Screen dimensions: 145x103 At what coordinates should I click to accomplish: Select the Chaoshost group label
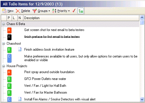click(x=14, y=44)
